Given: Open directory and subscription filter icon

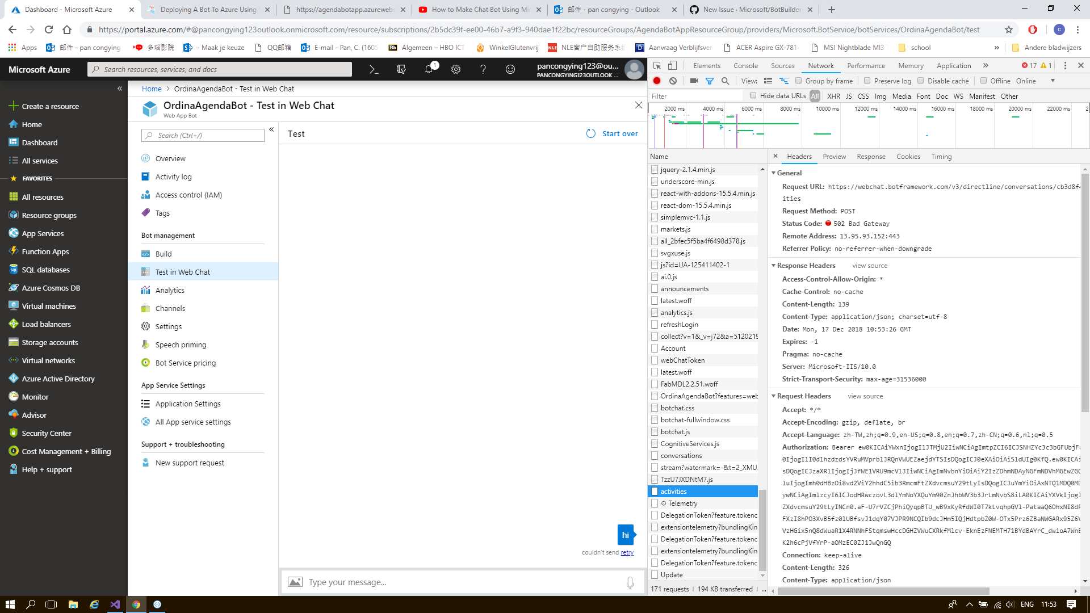Looking at the screenshot, I should (x=401, y=69).
